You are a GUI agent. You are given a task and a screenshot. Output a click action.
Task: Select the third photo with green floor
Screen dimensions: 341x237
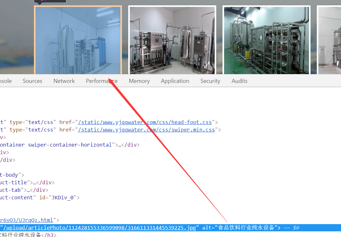(x=266, y=40)
